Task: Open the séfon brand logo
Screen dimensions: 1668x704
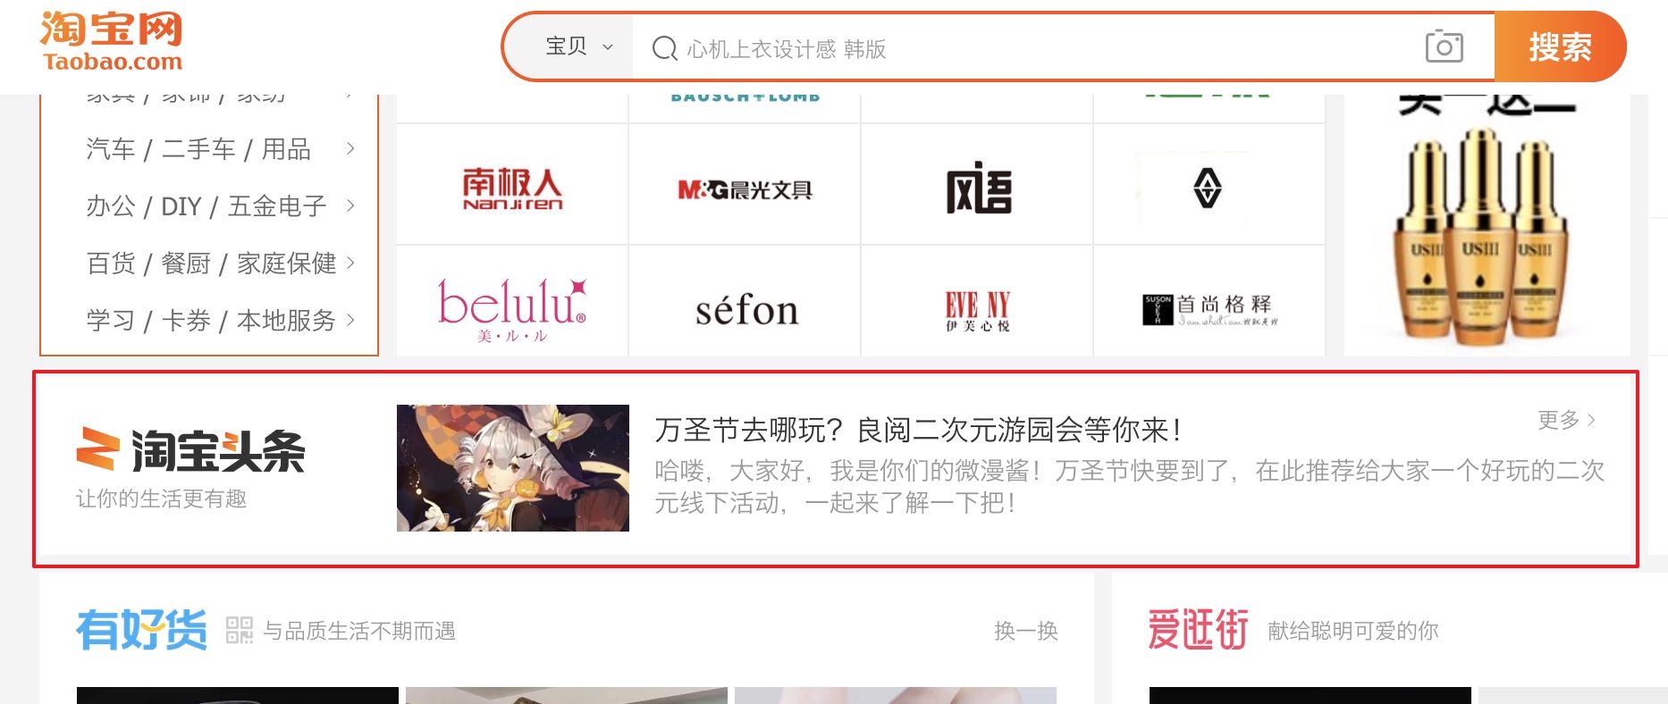Action: pos(746,311)
